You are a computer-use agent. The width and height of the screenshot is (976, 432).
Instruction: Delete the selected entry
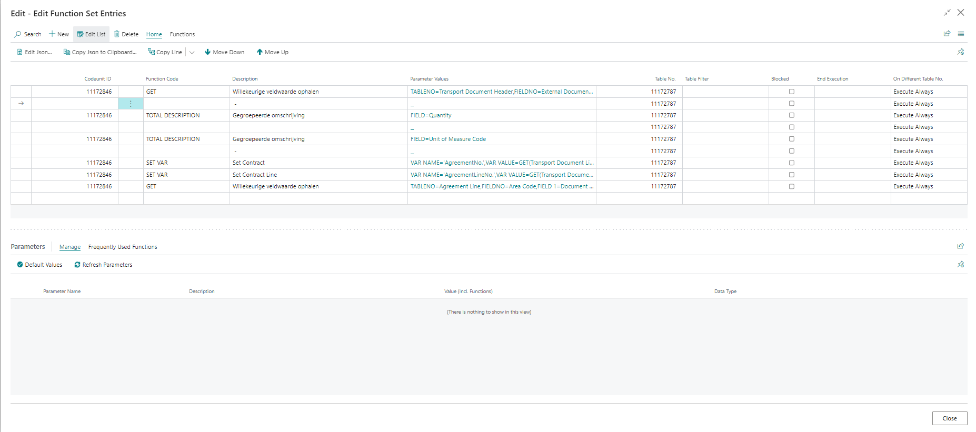126,34
